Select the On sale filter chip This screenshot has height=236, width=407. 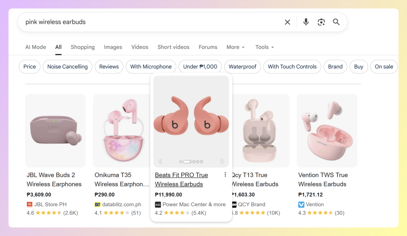click(384, 67)
